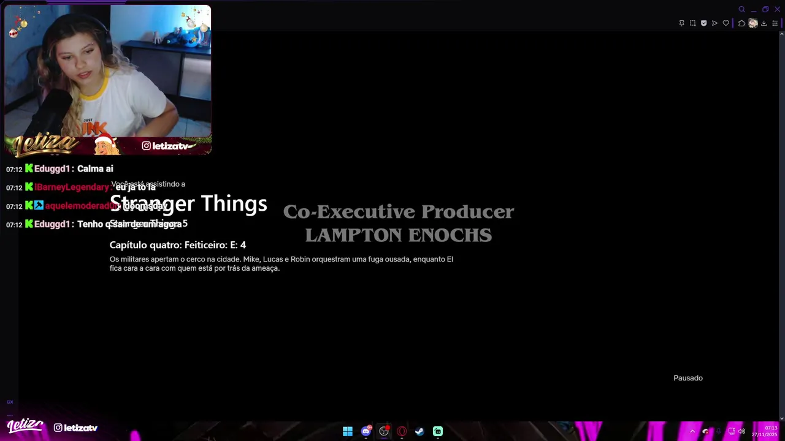Click the letizatv Instagram label at bottom left
The image size is (785, 441).
click(75, 428)
